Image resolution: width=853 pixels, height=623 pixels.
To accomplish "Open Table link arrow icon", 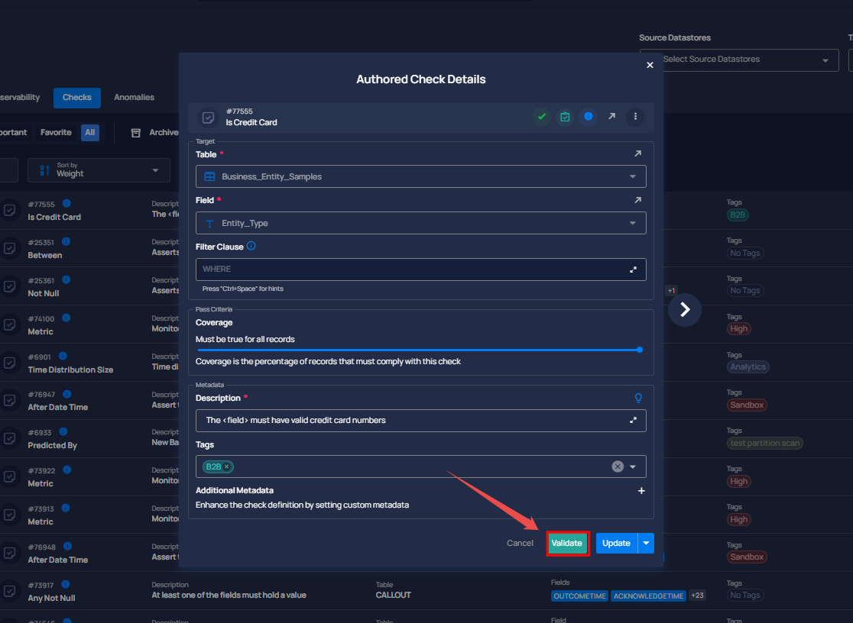I will coord(637,154).
